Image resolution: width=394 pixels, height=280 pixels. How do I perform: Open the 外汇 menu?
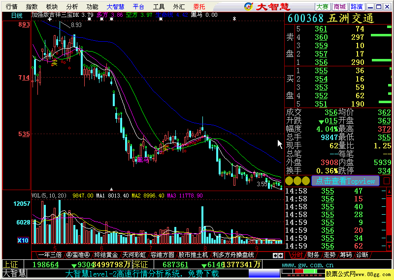pos(179,6)
